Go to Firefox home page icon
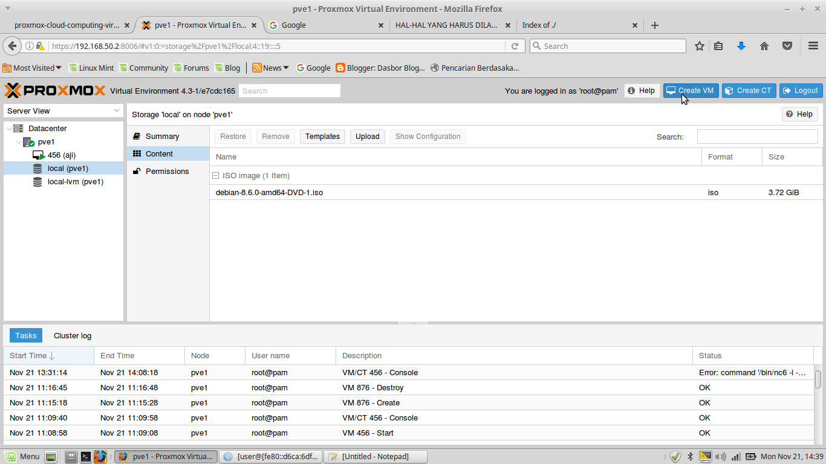 click(764, 46)
